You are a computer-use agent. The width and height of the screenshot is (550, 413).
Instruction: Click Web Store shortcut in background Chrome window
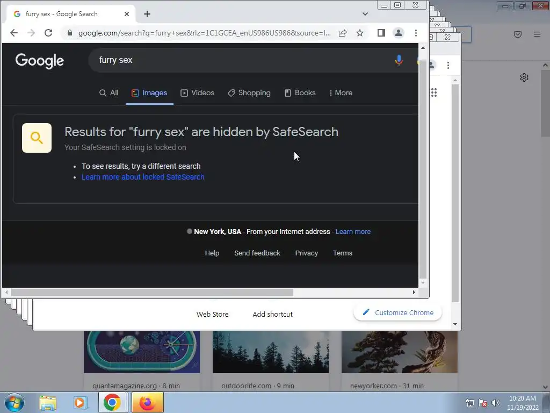coord(212,314)
